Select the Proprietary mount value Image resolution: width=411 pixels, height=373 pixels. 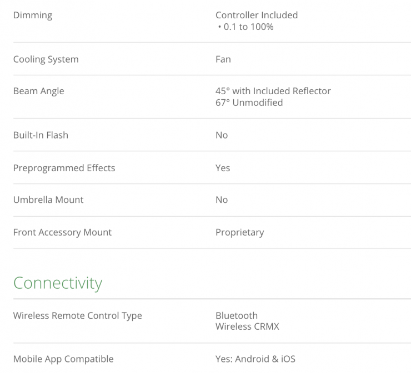[x=240, y=233]
